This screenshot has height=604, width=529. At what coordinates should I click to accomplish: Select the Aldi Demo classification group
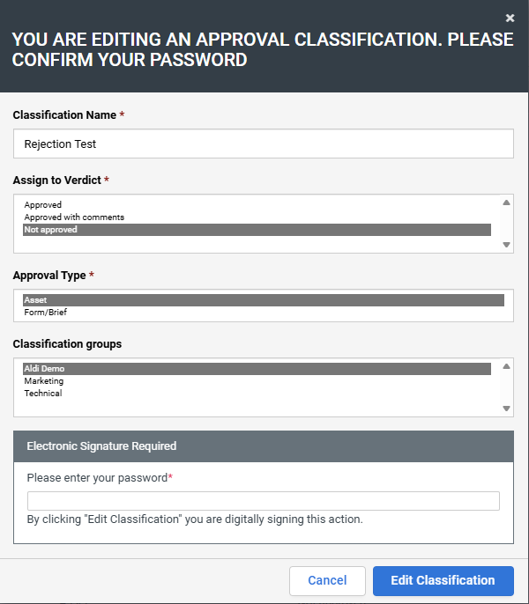point(45,369)
